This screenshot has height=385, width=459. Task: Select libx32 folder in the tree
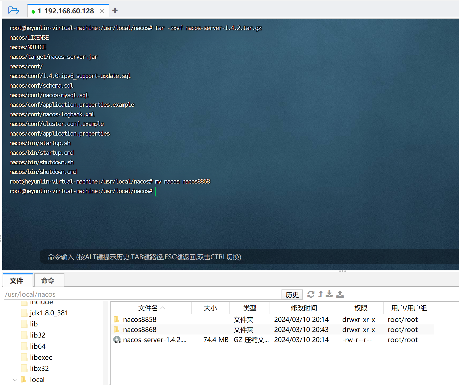39,368
